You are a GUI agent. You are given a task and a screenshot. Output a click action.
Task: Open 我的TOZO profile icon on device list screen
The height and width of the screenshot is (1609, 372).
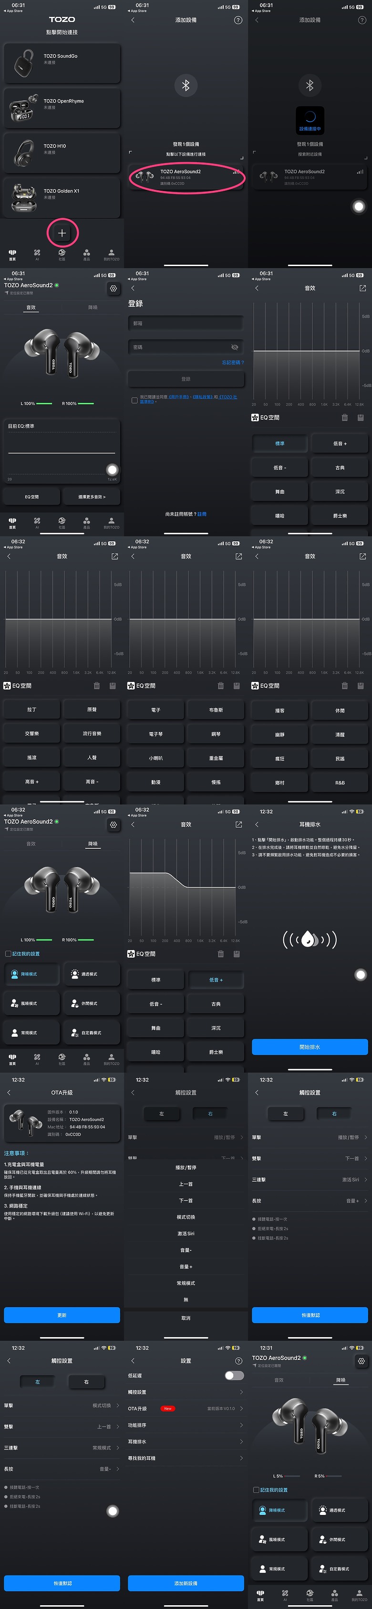point(111,254)
